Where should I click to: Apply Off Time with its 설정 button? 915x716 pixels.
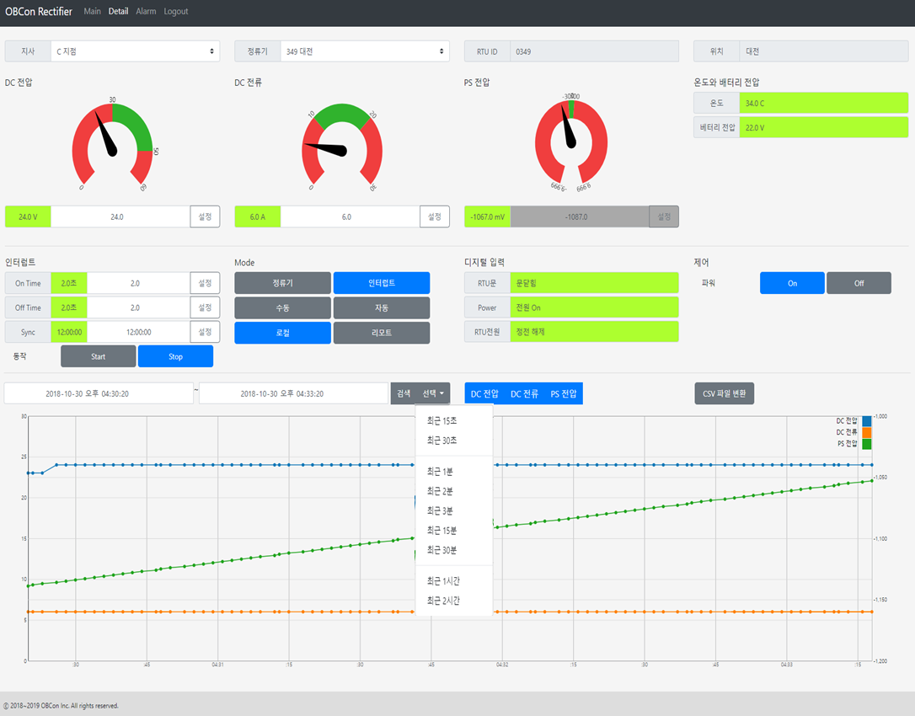click(205, 307)
